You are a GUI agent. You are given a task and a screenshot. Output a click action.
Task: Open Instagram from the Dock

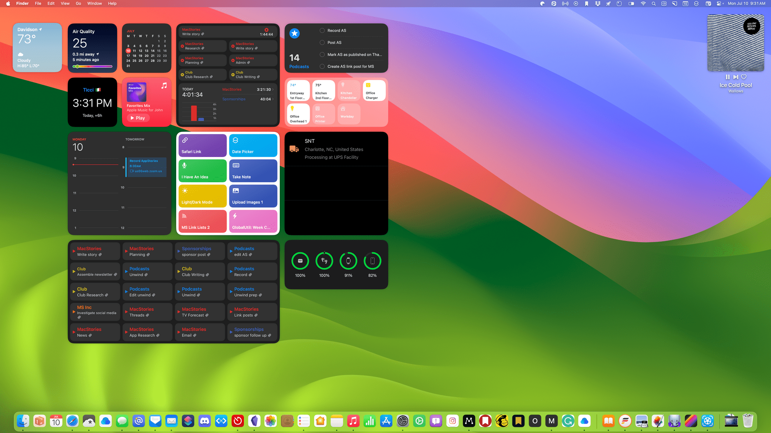pos(453,421)
